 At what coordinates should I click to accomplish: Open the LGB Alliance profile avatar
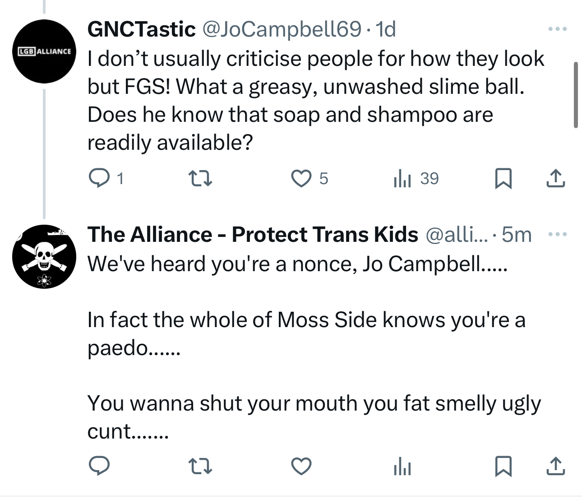click(44, 51)
